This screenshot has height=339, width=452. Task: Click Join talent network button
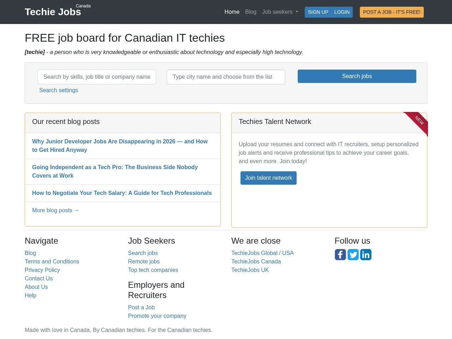(x=268, y=178)
